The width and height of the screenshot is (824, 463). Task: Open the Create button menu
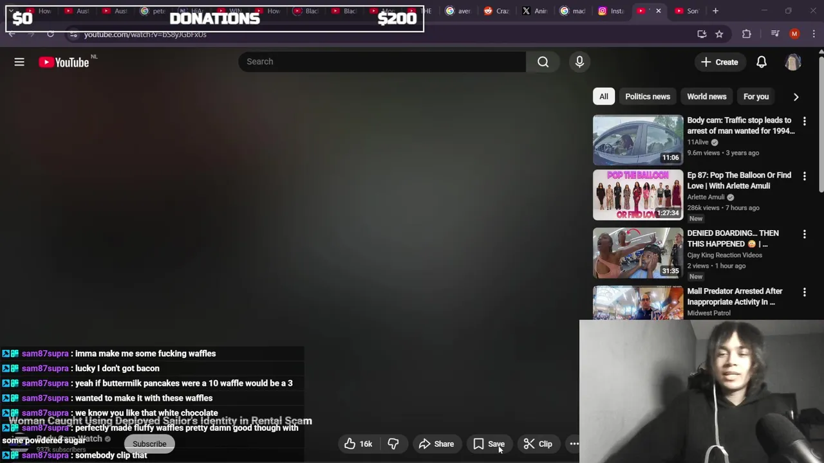[719, 62]
